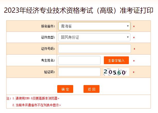Screen dimensions: 158x113
Task: Refresh the 20560 captcha image
Action: tap(116, 72)
